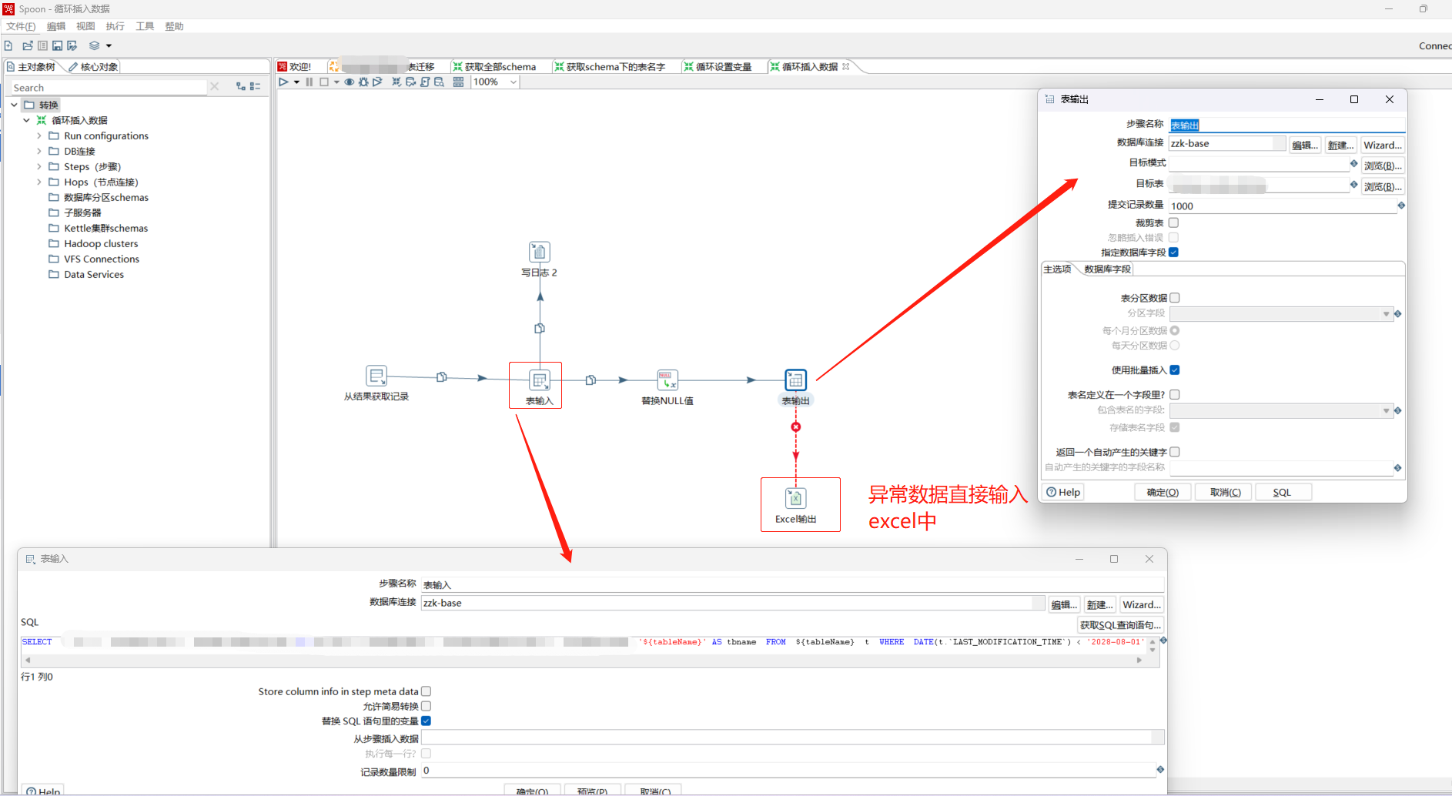Verify the transformation from the canvas toolbar
Image resolution: width=1452 pixels, height=796 pixels.
396,82
